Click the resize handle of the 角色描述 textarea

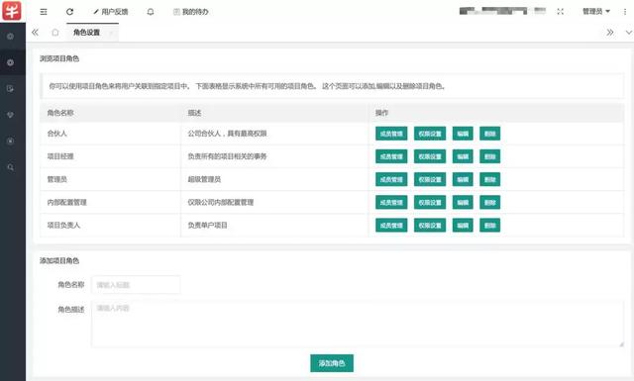(x=621, y=343)
